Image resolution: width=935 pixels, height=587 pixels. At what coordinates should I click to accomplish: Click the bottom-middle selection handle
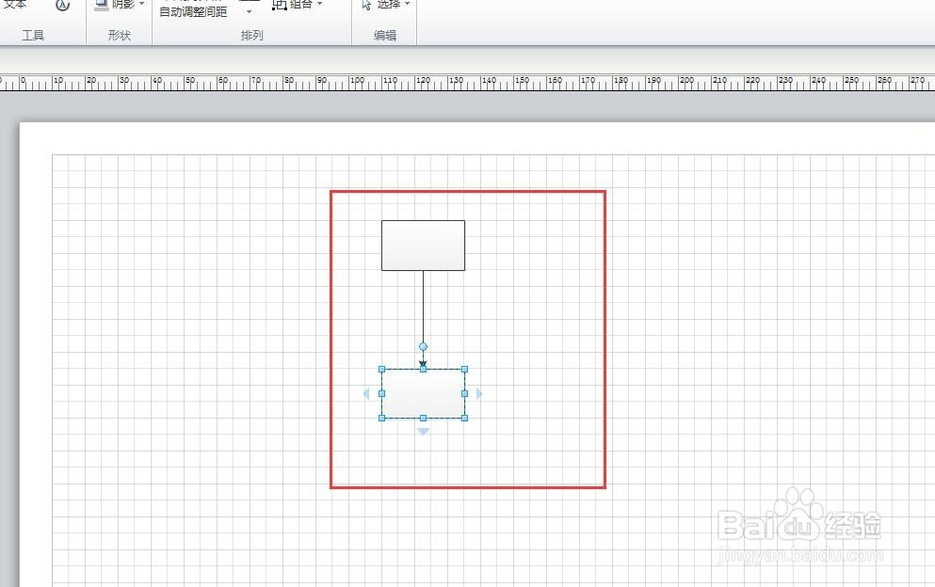pos(423,418)
